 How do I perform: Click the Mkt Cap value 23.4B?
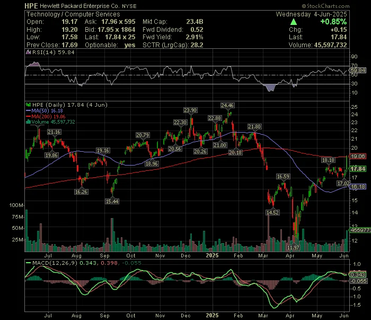pos(195,22)
